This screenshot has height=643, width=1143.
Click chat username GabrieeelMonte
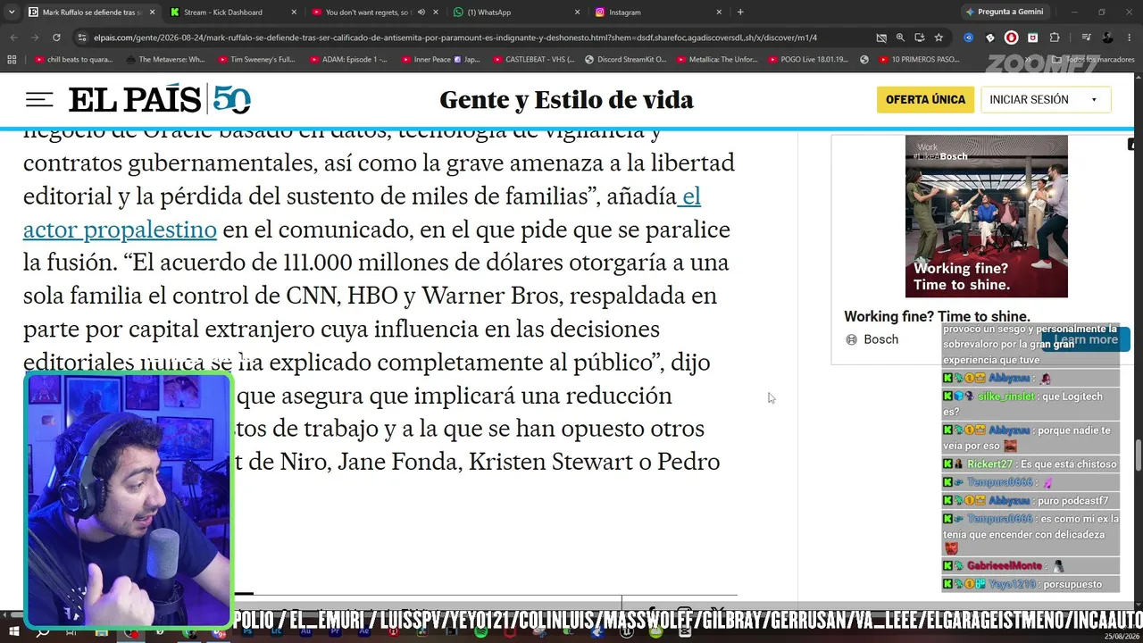pyautogui.click(x=1004, y=566)
